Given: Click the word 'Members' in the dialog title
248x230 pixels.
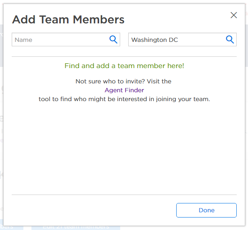Looking at the screenshot, I should [100, 19].
